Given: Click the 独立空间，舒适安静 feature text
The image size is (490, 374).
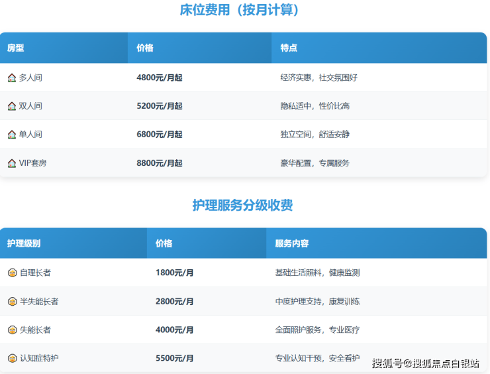Looking at the screenshot, I should [315, 135].
